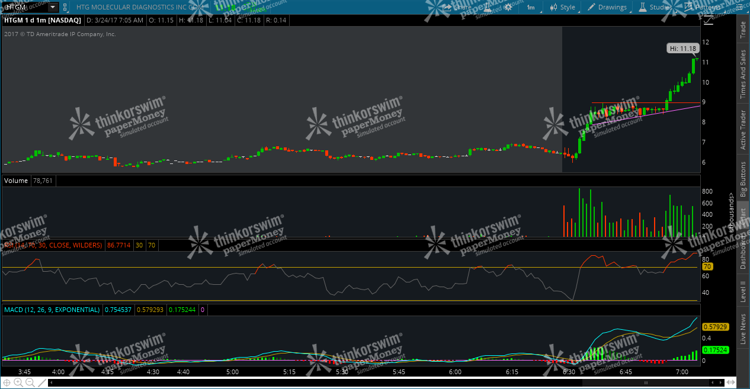Viewport: 750px width, 389px height.
Task: Click the RSI value 86.7714
Action: (118, 245)
